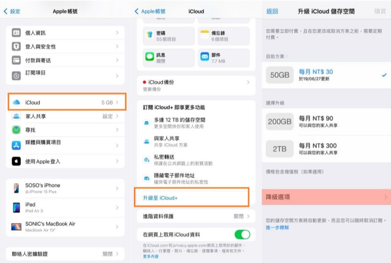The image size is (391, 263).
Task: Expand the 個人資訊 row chevron
Action: click(x=117, y=33)
